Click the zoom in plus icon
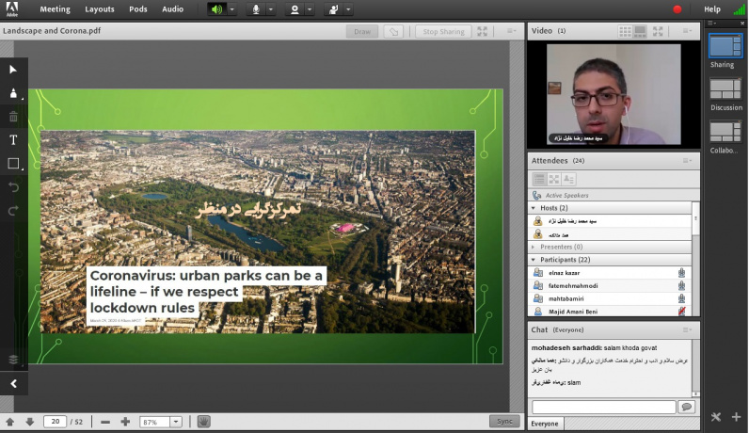This screenshot has height=433, width=749. pyautogui.click(x=125, y=422)
